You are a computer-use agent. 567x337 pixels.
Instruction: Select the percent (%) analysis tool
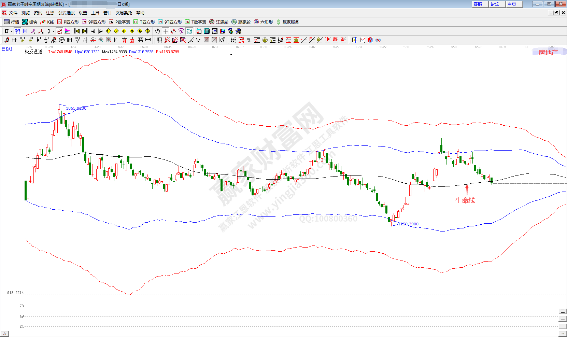pyautogui.click(x=249, y=40)
